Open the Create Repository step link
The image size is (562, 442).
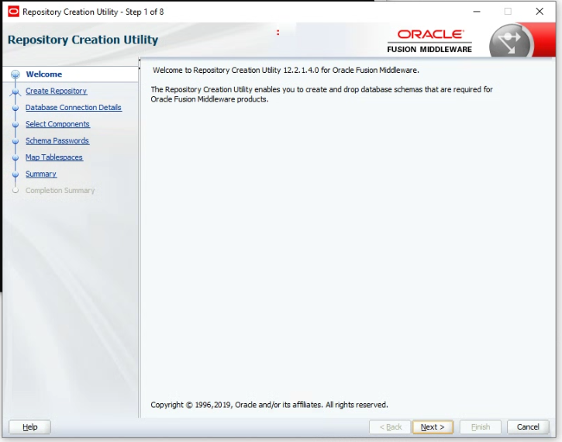point(57,91)
